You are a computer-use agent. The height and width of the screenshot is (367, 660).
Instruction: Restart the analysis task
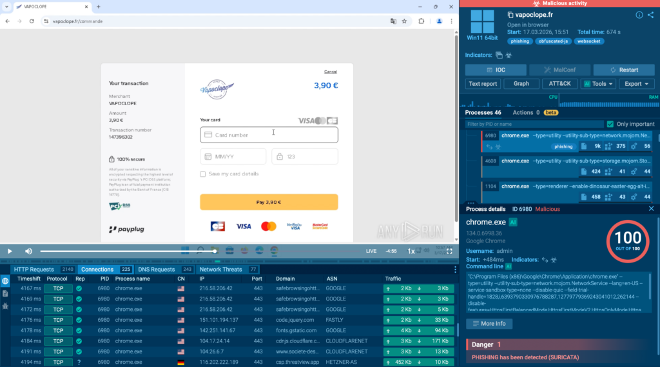(x=624, y=70)
